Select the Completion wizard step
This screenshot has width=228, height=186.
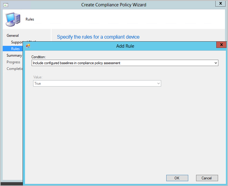click(14, 69)
